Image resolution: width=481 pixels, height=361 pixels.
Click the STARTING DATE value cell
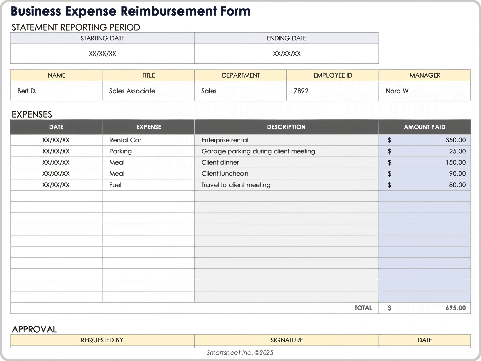click(102, 53)
